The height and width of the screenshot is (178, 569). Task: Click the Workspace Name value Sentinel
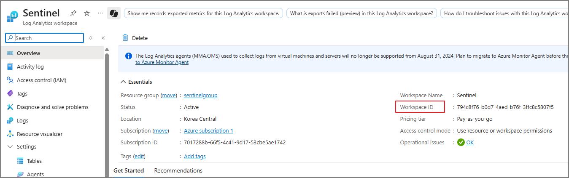[x=467, y=95]
